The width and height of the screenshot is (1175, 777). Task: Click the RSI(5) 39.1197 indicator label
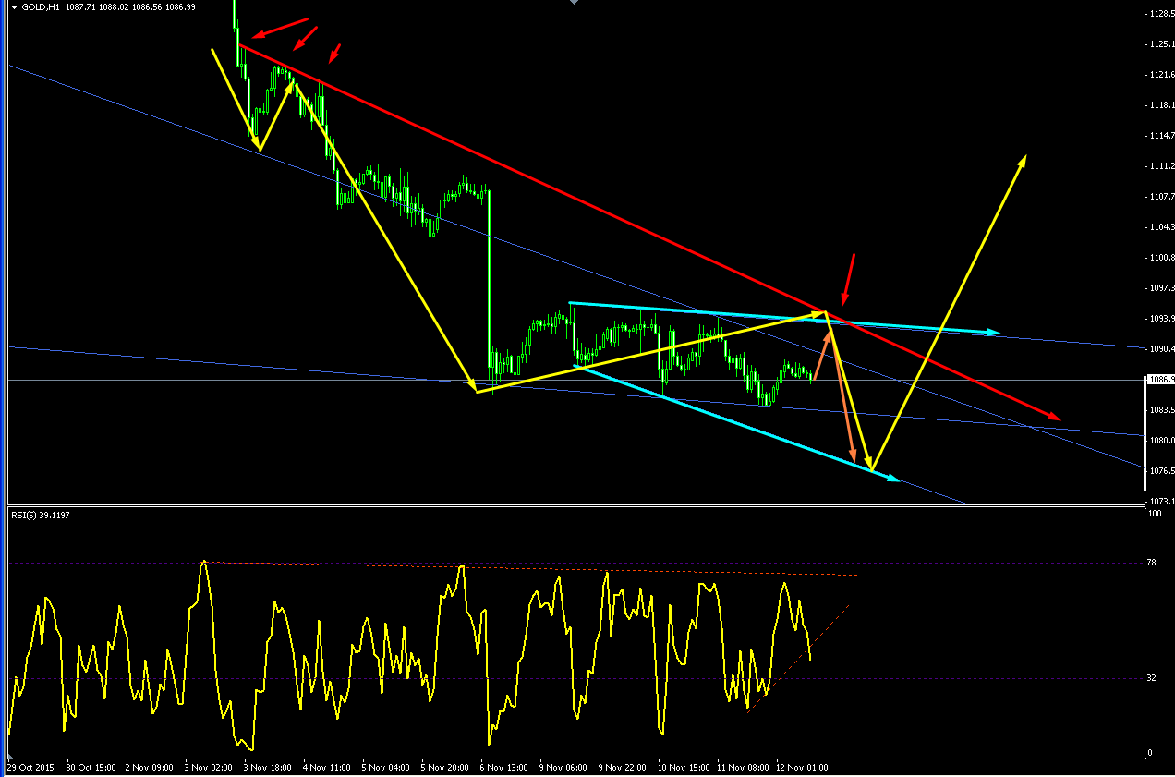[40, 515]
